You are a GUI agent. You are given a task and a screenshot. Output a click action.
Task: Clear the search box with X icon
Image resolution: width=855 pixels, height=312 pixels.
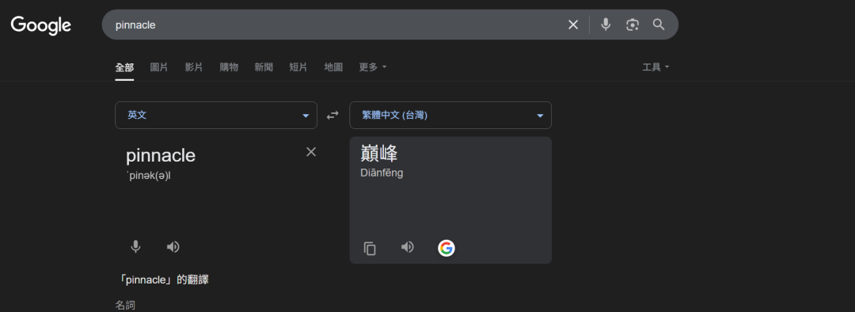pos(573,25)
